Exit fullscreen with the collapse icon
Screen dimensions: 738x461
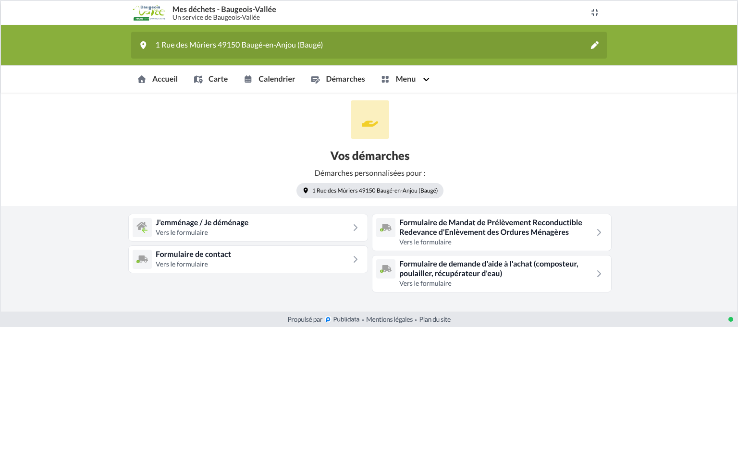pyautogui.click(x=595, y=12)
